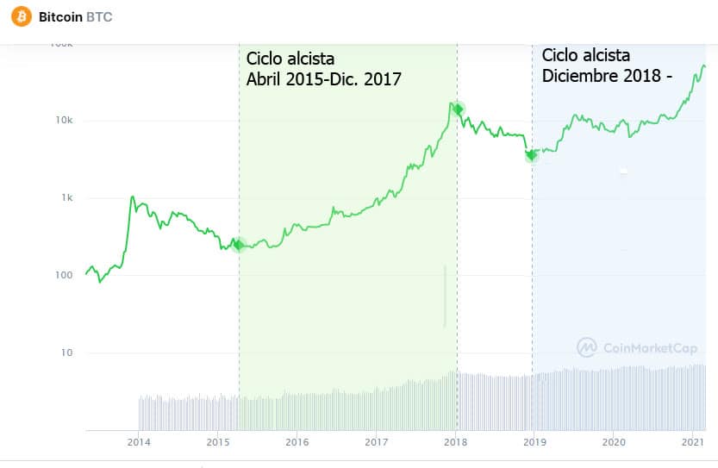Click the 'Ciclo alcista Abril 2015-Dic. 2017' annotation

coord(323,69)
